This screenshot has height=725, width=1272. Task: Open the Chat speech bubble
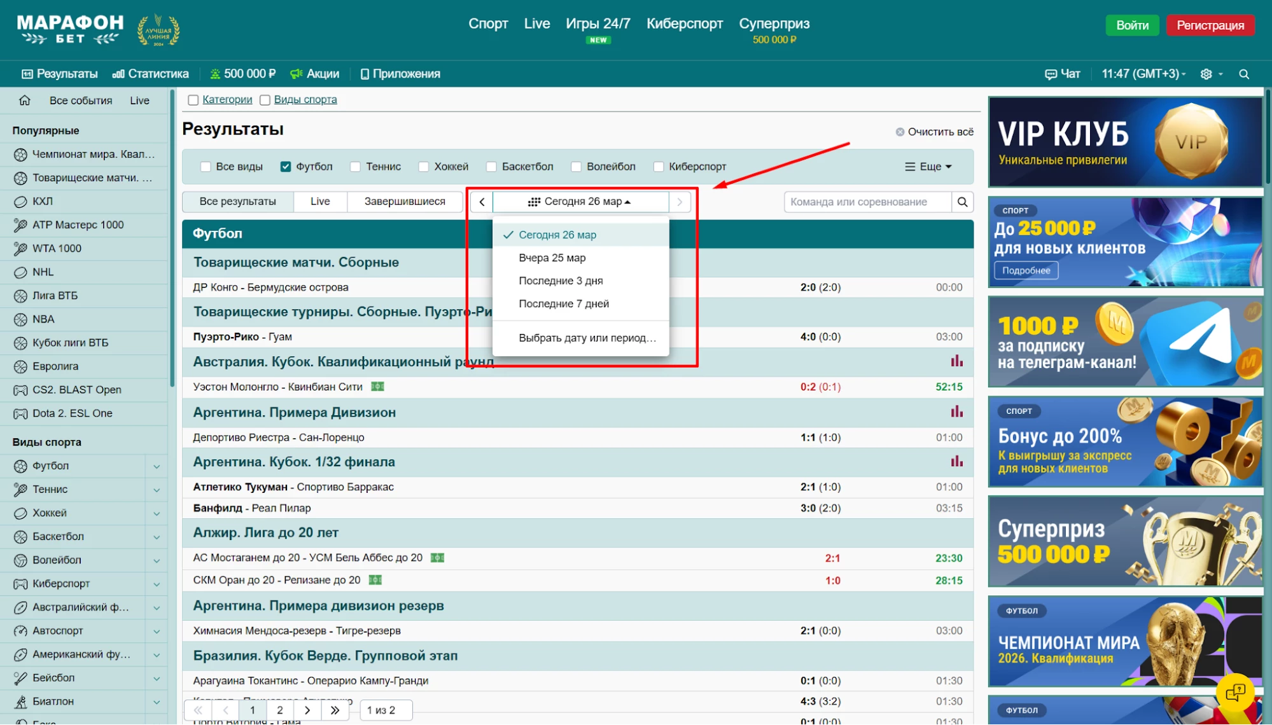click(x=1062, y=74)
